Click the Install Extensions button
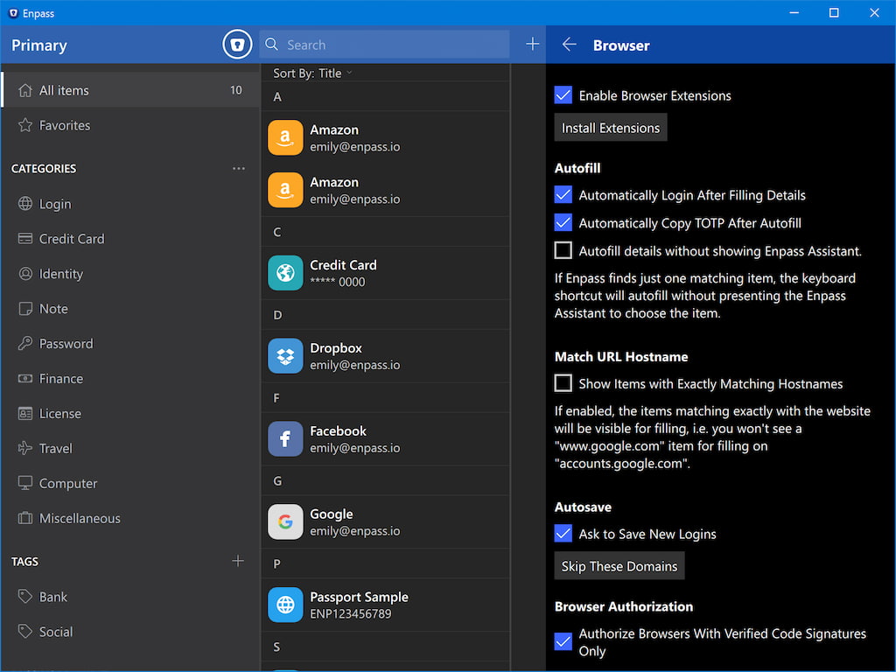Image resolution: width=896 pixels, height=672 pixels. click(611, 128)
